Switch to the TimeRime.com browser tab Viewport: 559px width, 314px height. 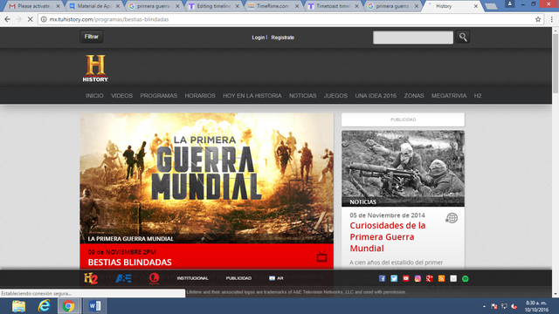tap(273, 6)
